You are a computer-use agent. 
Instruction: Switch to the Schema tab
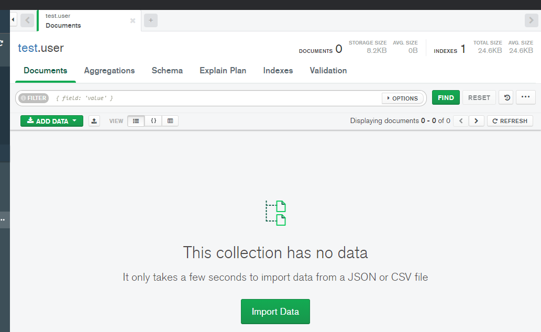click(167, 71)
